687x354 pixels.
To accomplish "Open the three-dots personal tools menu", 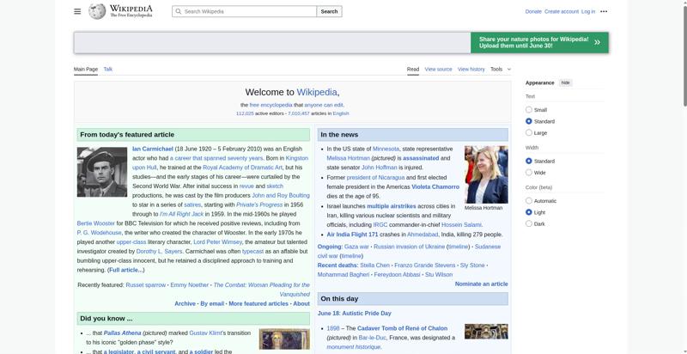I will pos(604,11).
